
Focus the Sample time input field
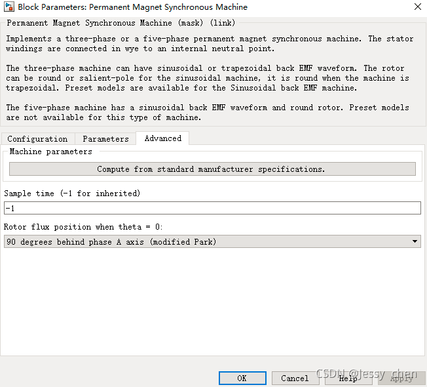(x=212, y=208)
